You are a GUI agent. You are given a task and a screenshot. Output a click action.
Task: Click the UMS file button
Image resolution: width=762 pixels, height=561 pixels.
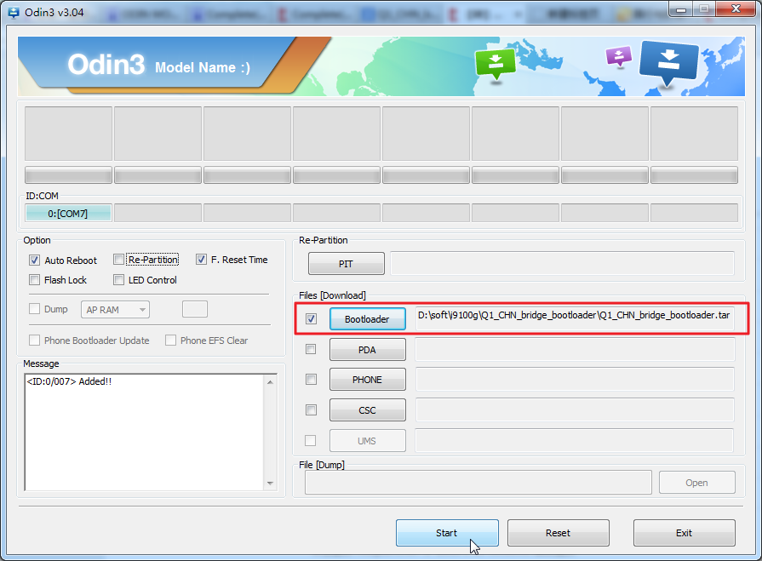(368, 441)
